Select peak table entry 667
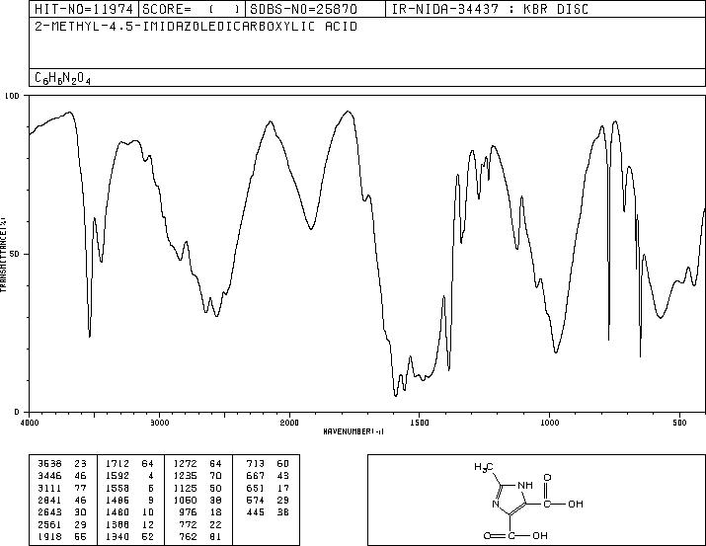Screen dimensions: 706x546 click(x=256, y=476)
